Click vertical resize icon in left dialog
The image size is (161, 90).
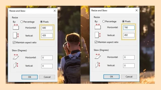[x=16, y=35]
